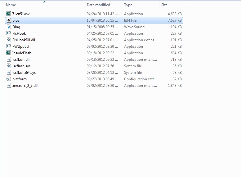The width and height of the screenshot is (241, 179).
Task: Select the FWUpdLcl application icon
Action: click(x=9, y=47)
